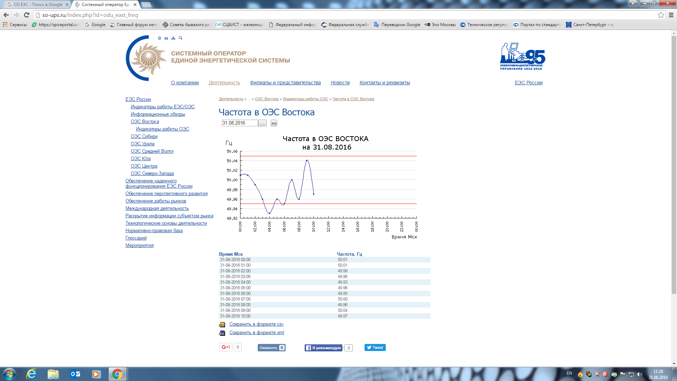Click the XML file icon
Image resolution: width=677 pixels, height=381 pixels.
[222, 333]
